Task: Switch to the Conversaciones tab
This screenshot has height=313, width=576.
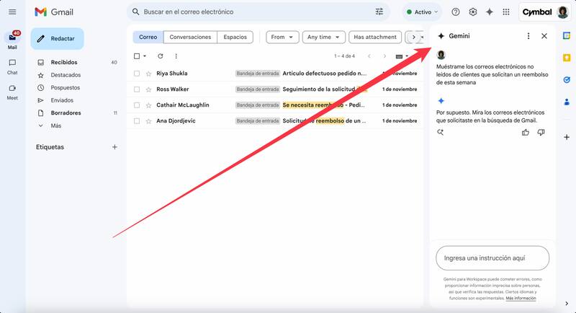Action: coord(190,37)
